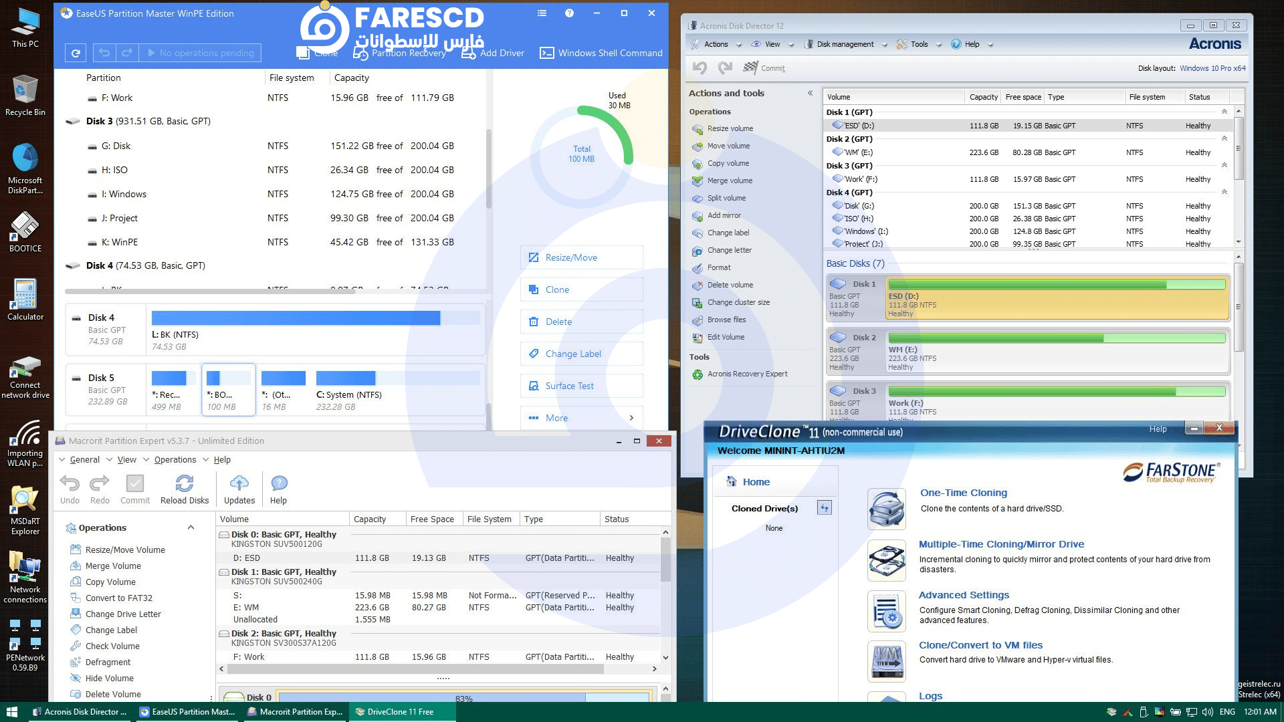
Task: Click the Resize/Move button in EaseUS
Action: coord(581,257)
